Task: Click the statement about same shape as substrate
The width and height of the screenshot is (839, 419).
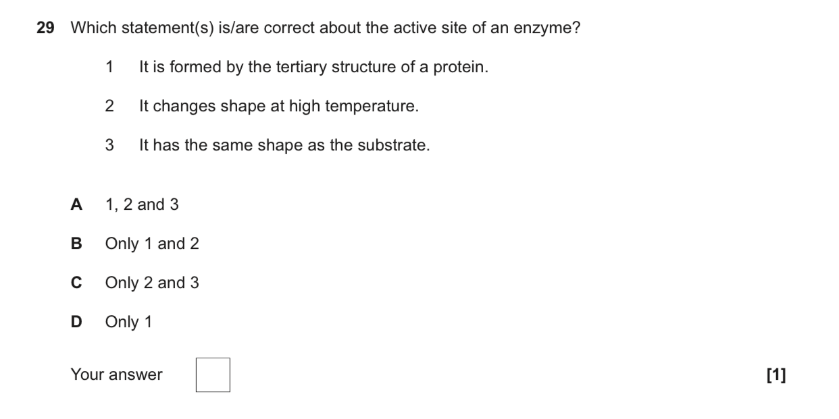Action: click(284, 145)
